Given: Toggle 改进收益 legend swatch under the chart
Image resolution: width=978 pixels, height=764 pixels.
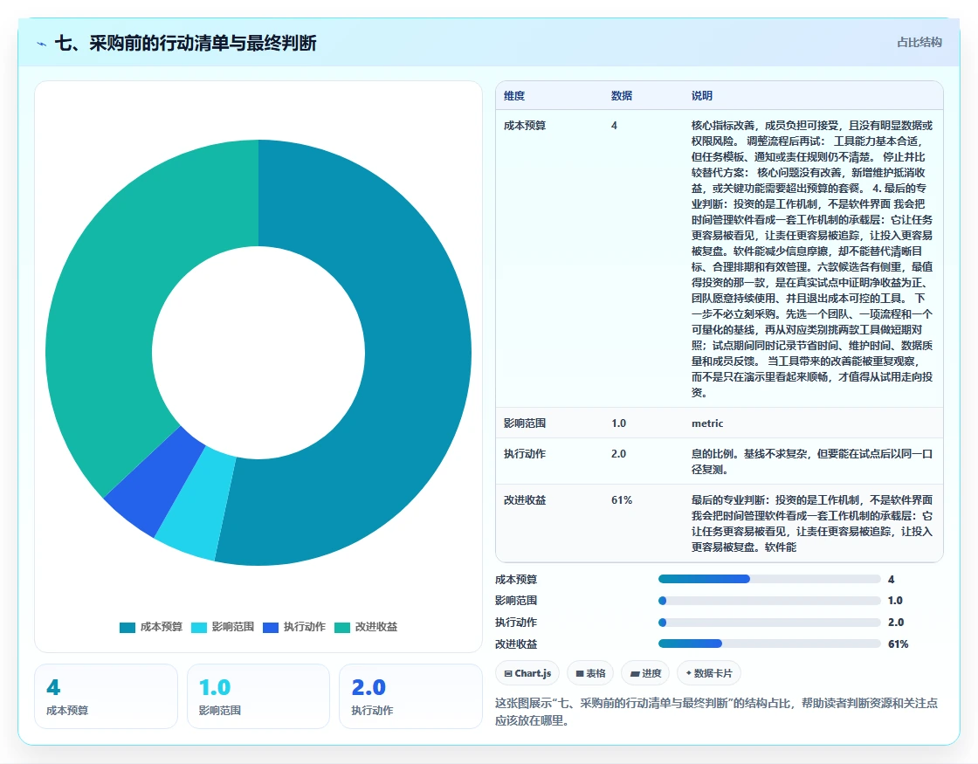Looking at the screenshot, I should pyautogui.click(x=342, y=628).
